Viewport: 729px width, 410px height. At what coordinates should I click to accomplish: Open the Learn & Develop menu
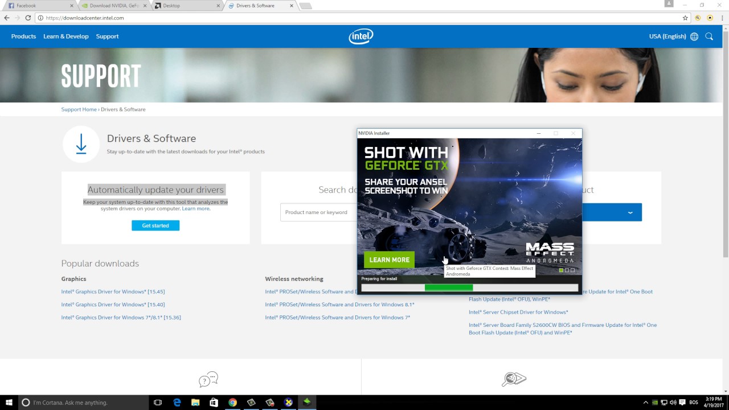[x=66, y=36]
